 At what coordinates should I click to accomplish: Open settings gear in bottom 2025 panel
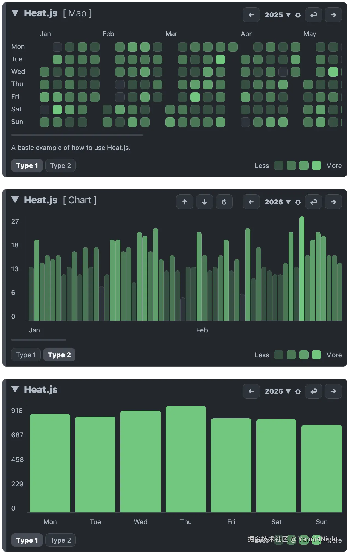[298, 391]
